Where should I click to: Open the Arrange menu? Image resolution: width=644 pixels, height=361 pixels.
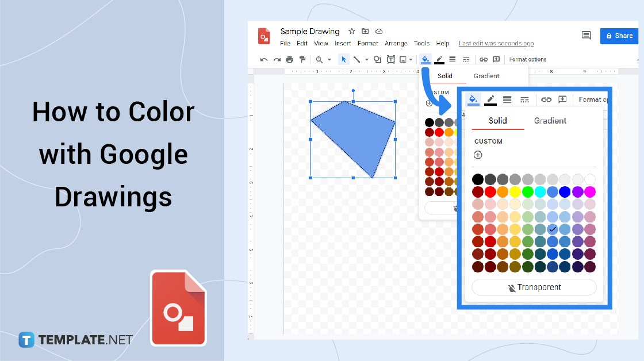tap(396, 43)
